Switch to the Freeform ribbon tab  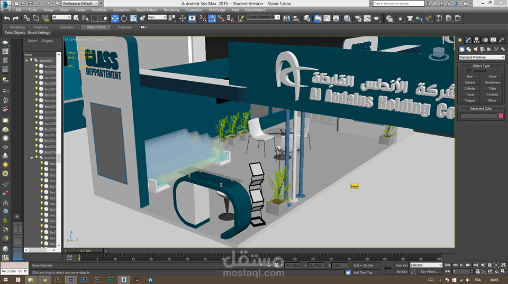point(41,27)
